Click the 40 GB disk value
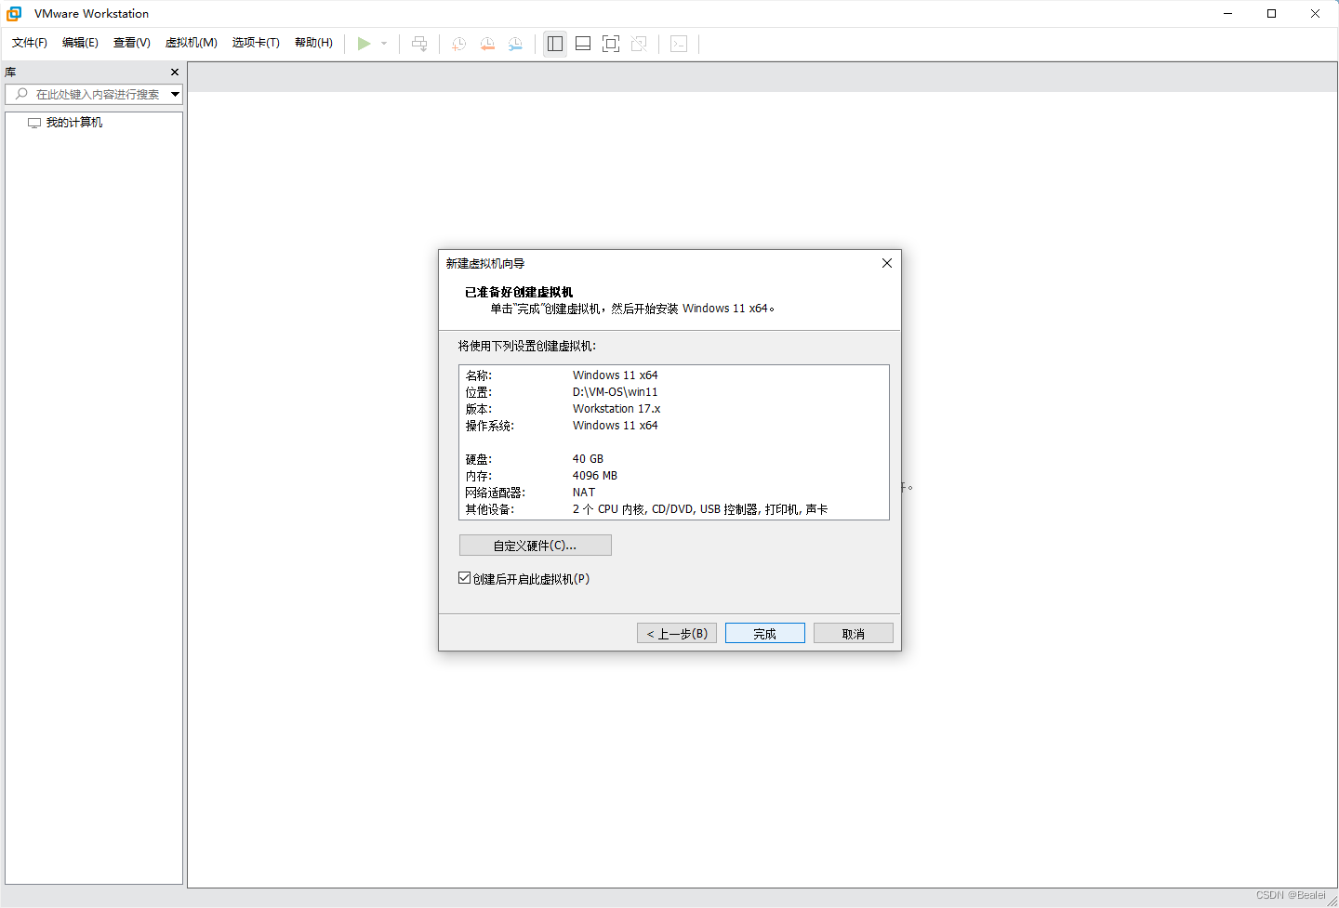 588,459
